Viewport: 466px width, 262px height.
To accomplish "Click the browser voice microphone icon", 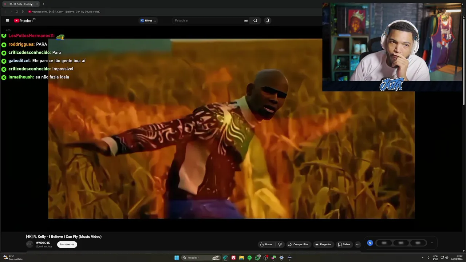I will tap(23, 12).
